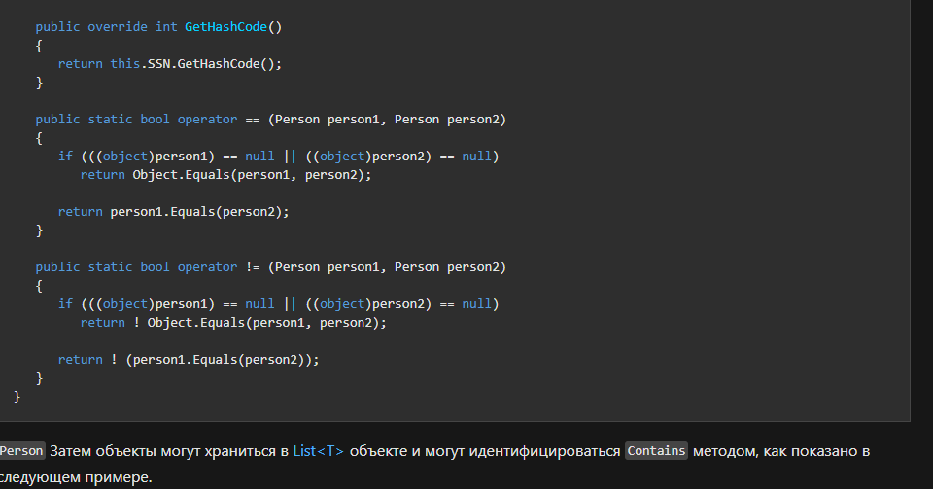
Task: Click the 'operator ==' declaration line
Action: (x=271, y=119)
